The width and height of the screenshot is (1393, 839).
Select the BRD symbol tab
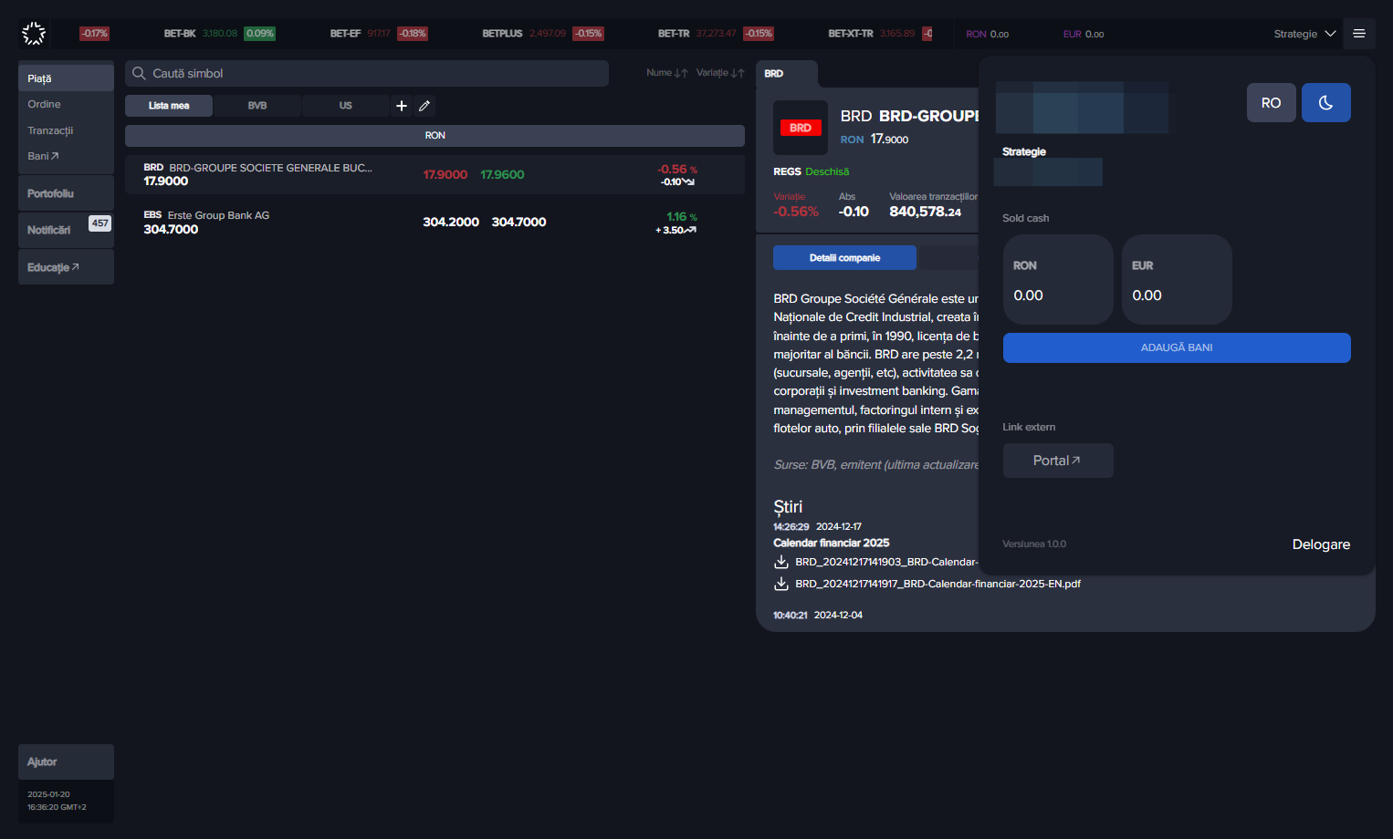[x=786, y=74]
